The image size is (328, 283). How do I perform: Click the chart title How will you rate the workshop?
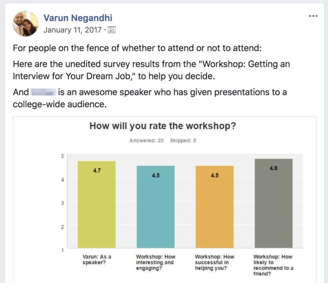click(x=163, y=126)
